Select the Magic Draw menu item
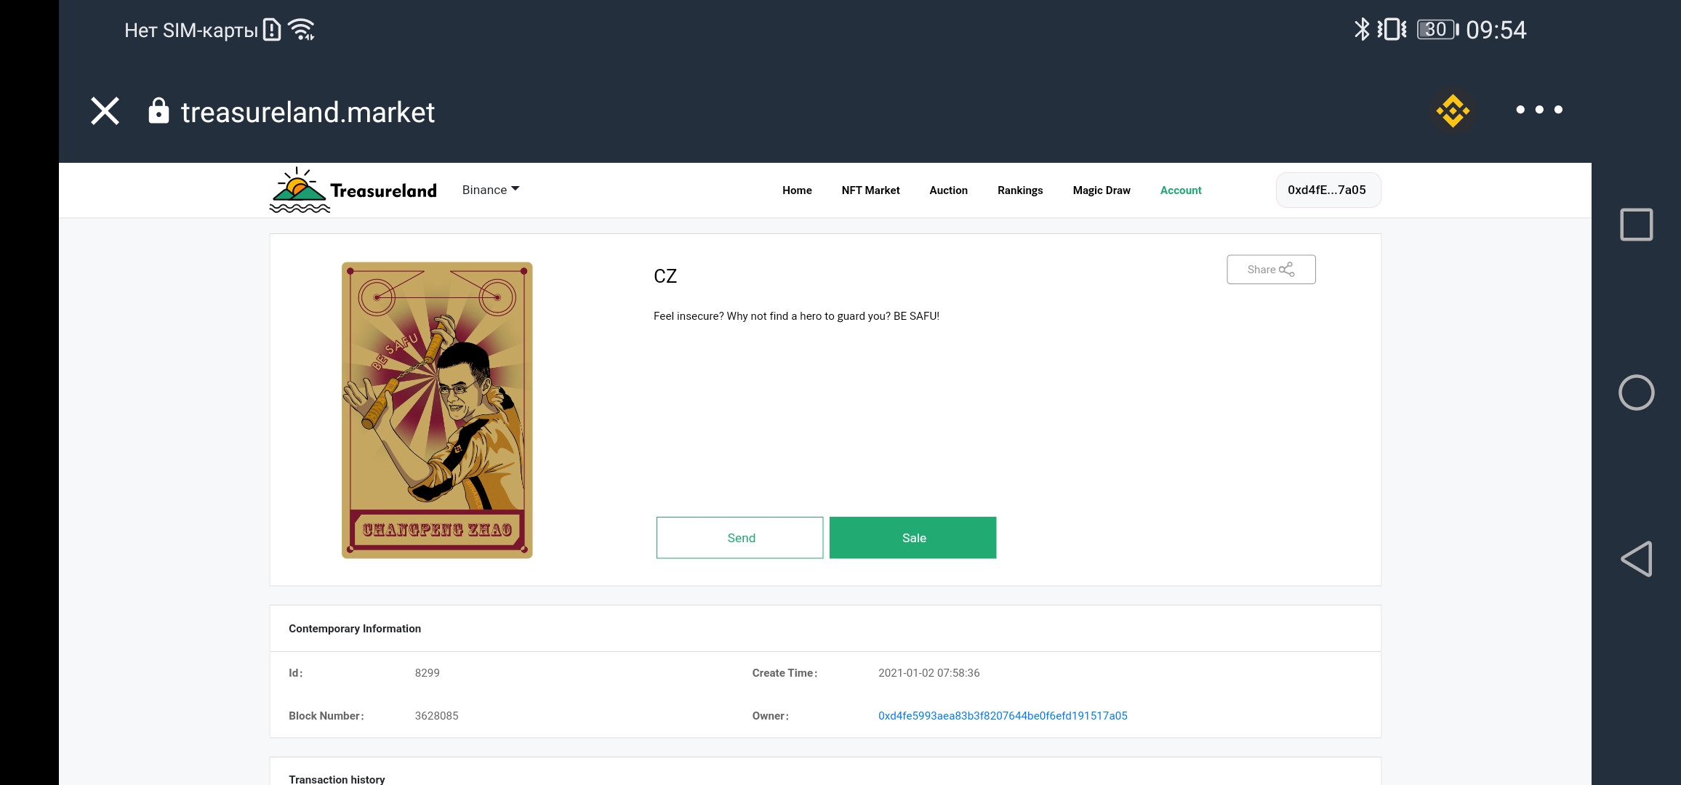1681x785 pixels. coord(1101,190)
